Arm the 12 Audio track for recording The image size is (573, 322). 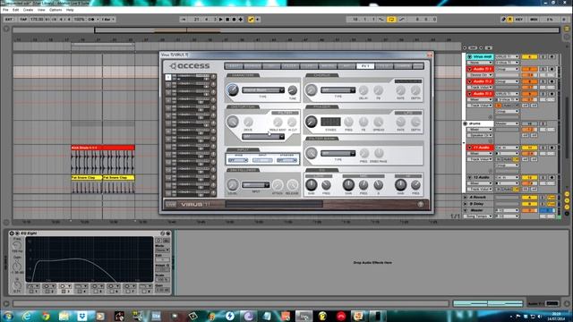coord(552,177)
